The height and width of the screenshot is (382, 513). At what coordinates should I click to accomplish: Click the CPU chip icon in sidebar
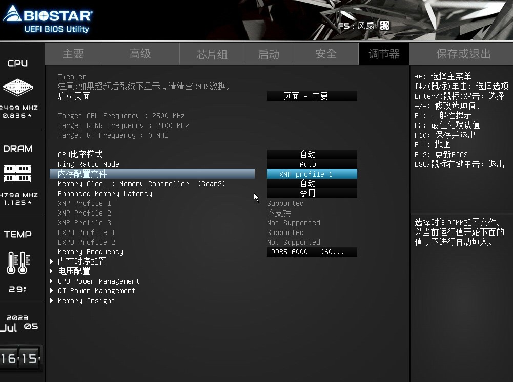pyautogui.click(x=17, y=87)
